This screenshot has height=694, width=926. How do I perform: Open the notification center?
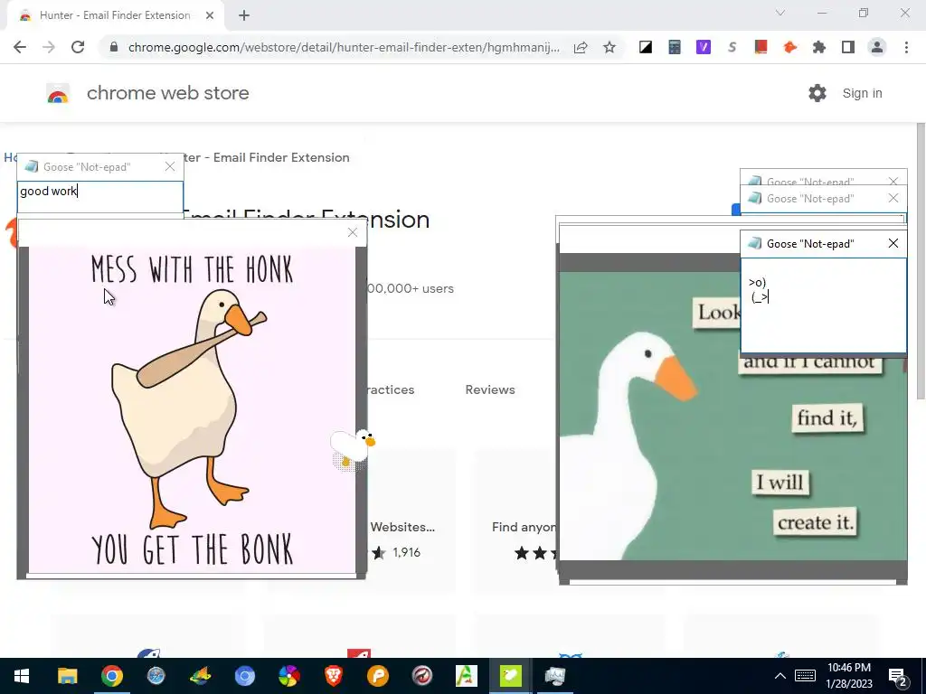click(x=898, y=677)
